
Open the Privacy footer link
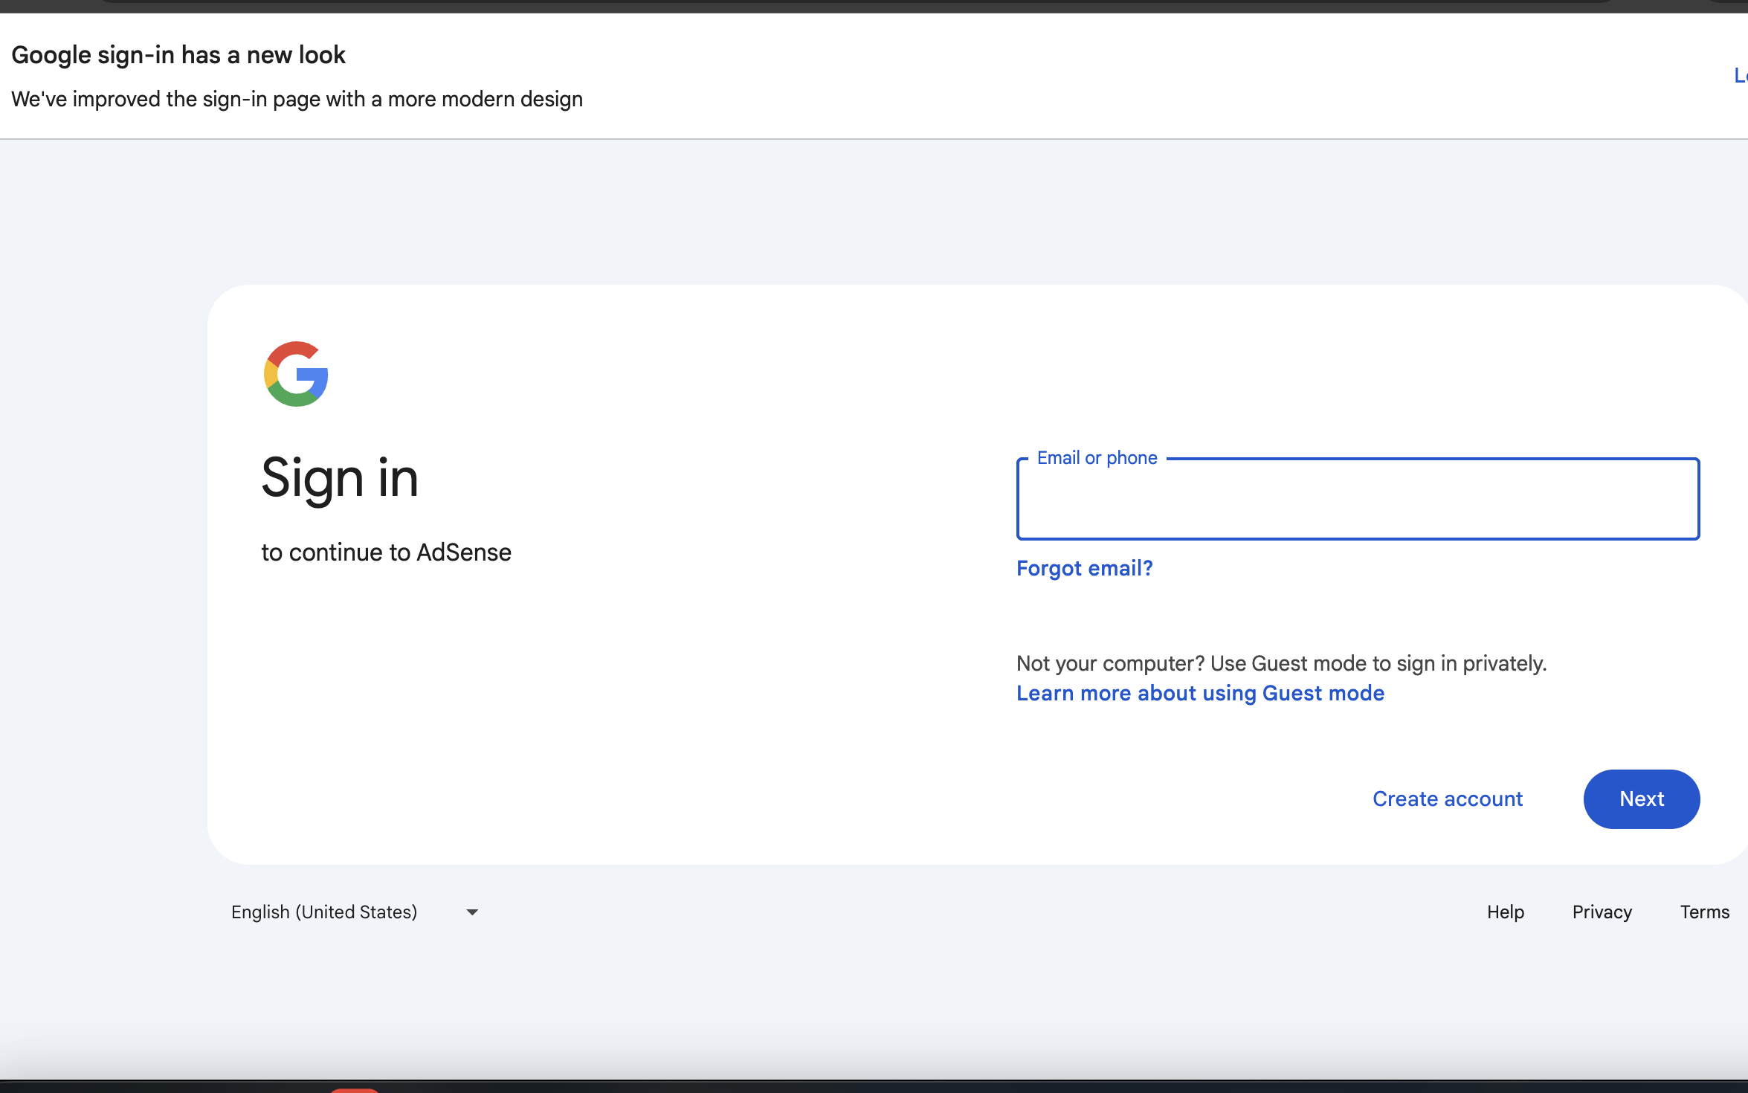1602,912
